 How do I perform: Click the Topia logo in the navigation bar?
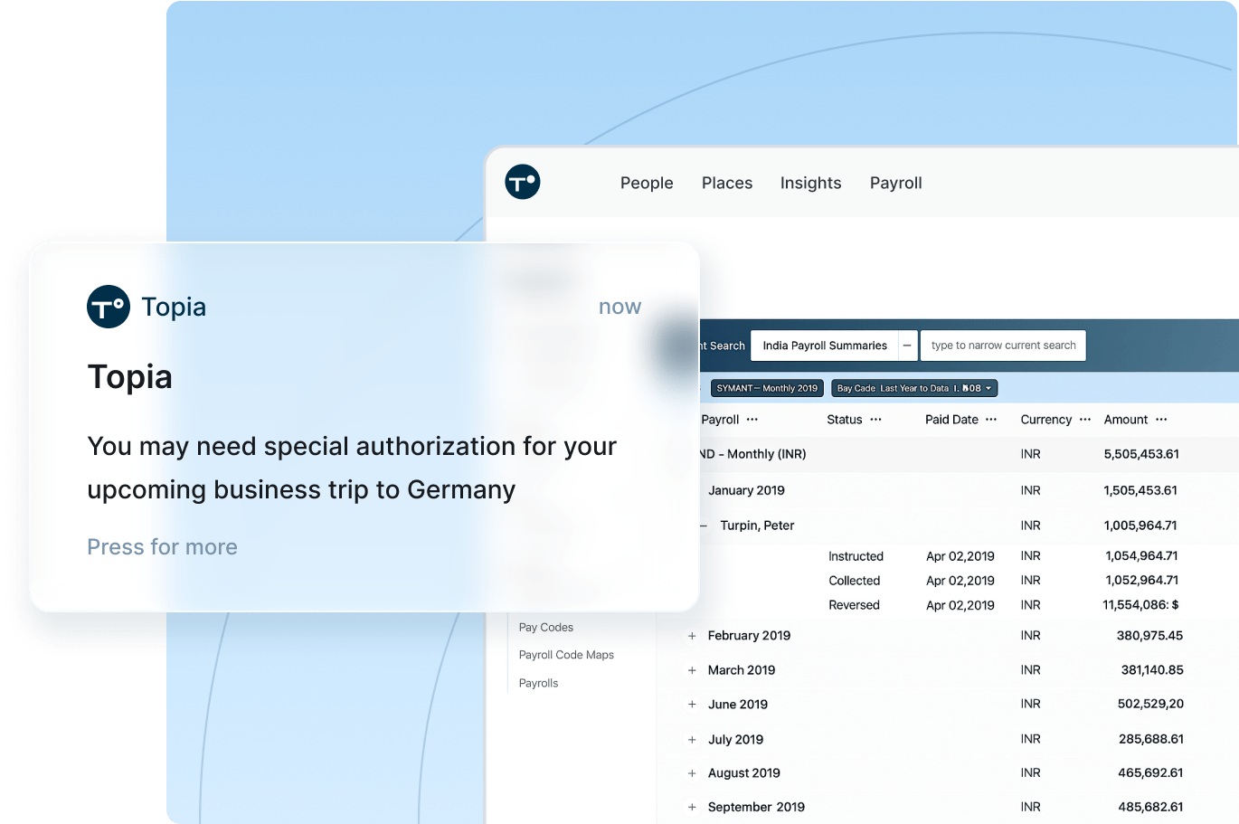523,182
